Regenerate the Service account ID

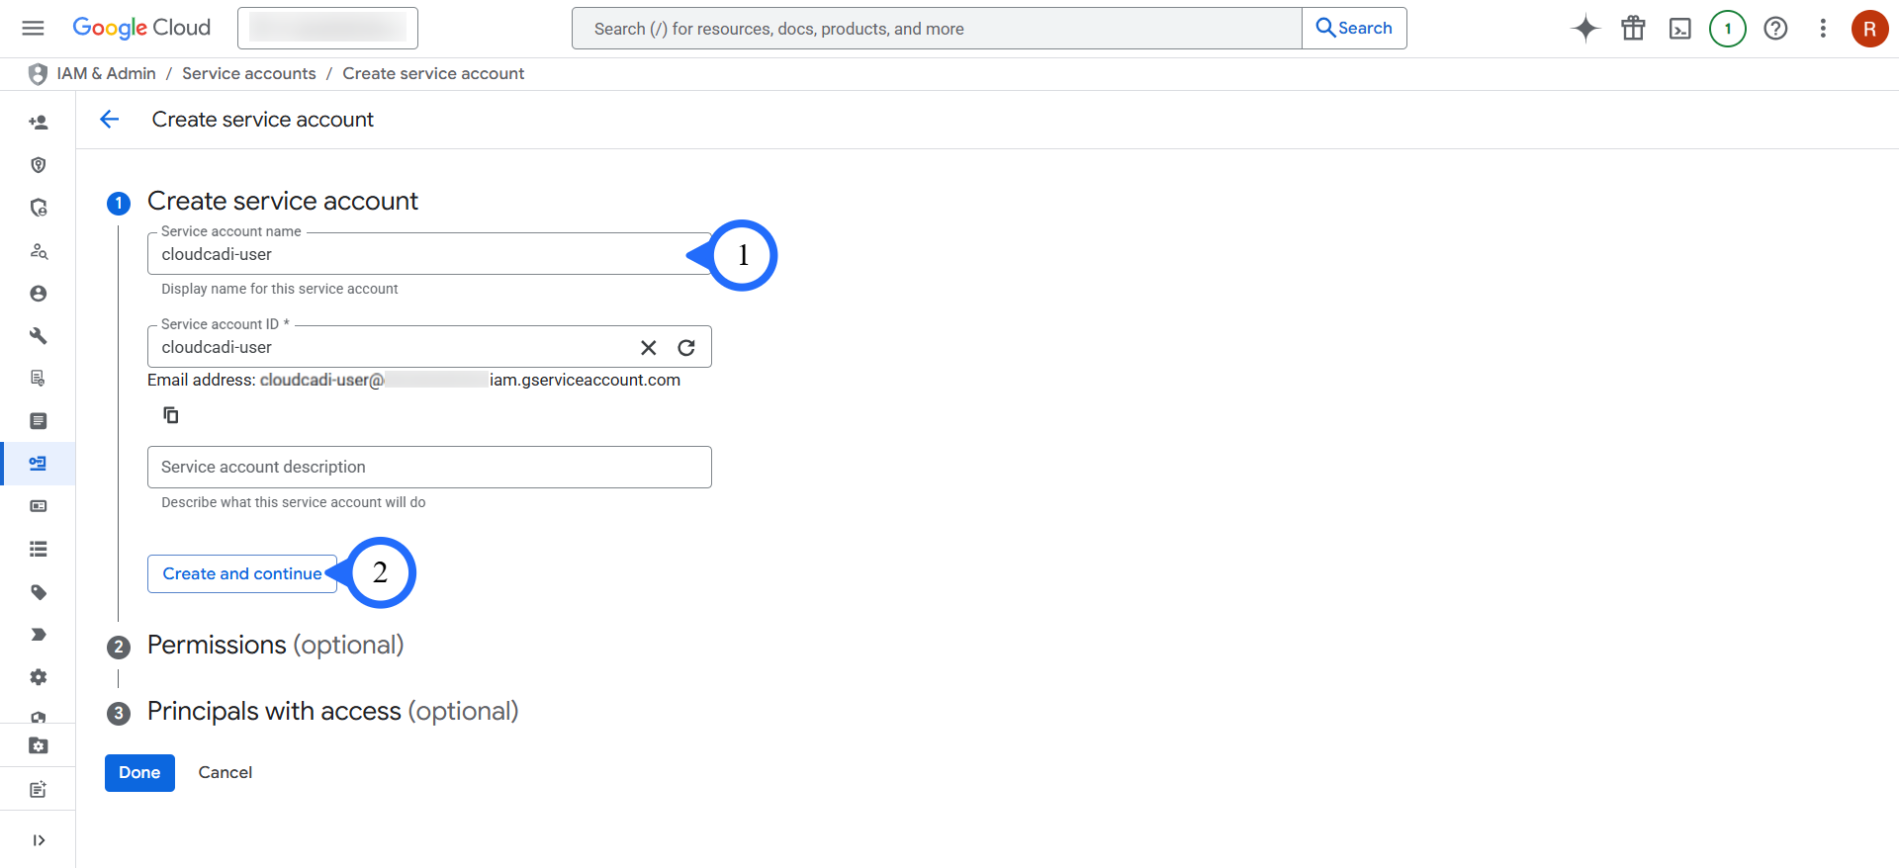tap(686, 348)
